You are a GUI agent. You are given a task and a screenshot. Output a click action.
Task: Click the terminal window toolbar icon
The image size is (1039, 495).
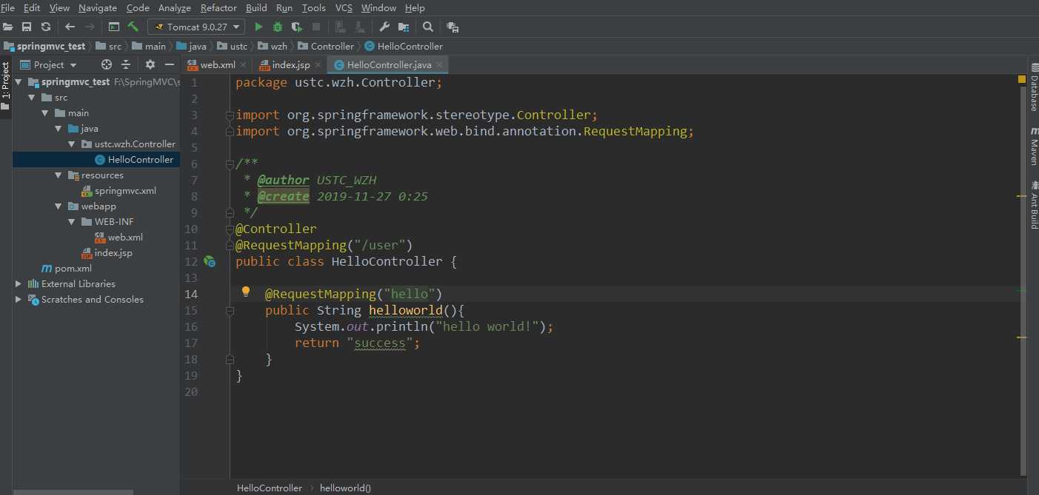(x=114, y=27)
